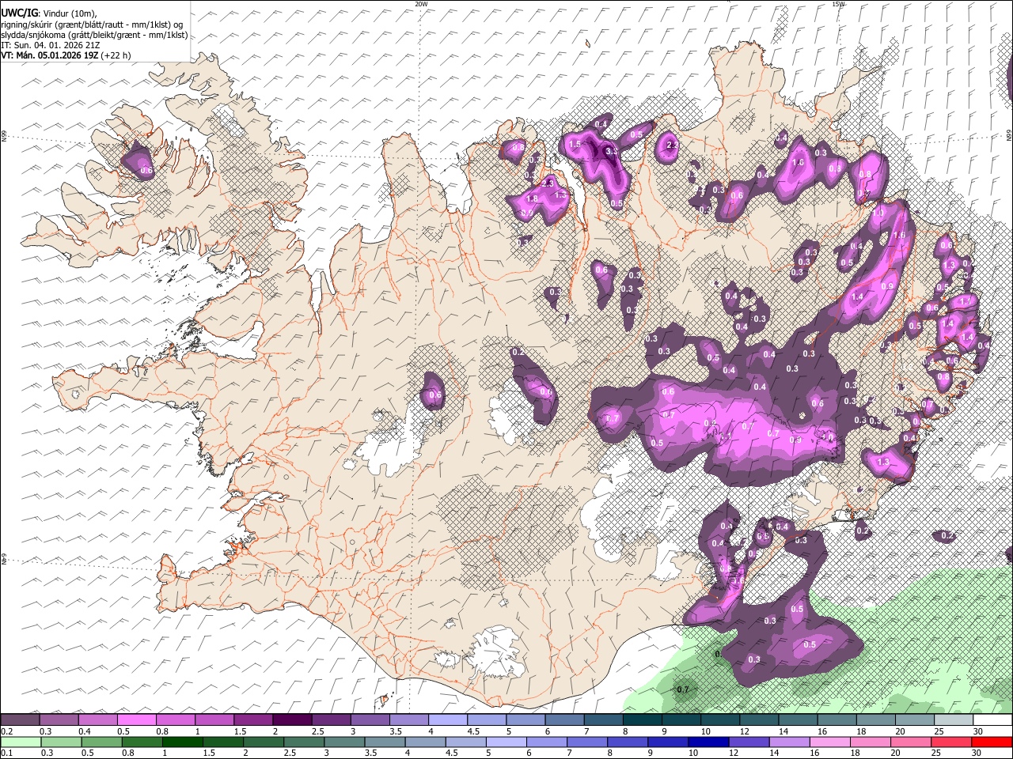The image size is (1013, 759).
Task: Pick the darkest purple 2 swatch in top legend
Action: pos(292,720)
